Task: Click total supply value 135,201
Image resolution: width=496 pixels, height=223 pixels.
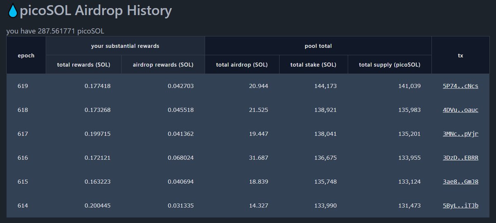Action: click(409, 134)
